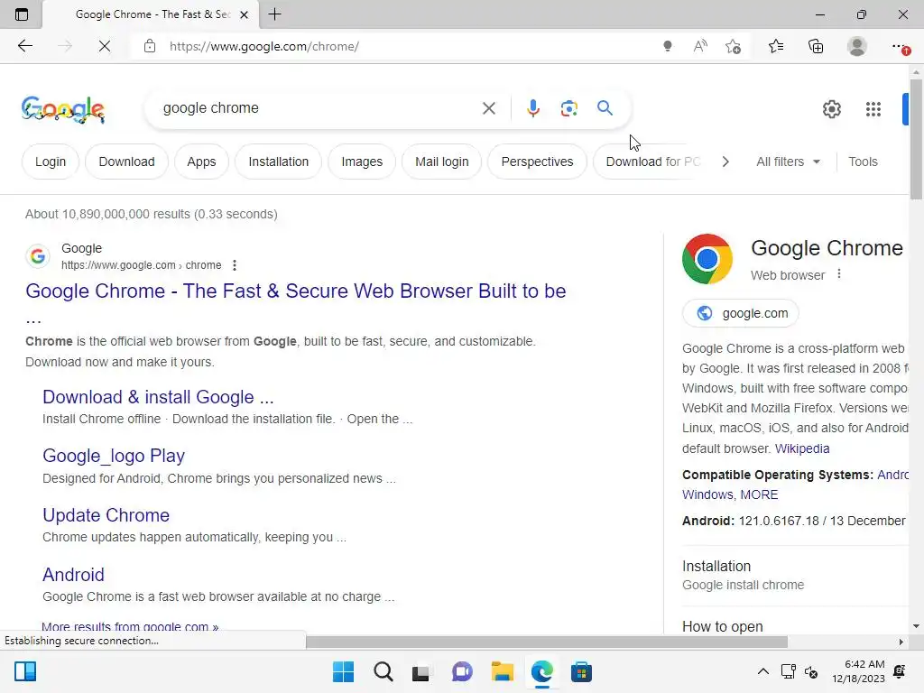This screenshot has width=924, height=693.
Task: Open Task View in taskbar
Action: (421, 671)
